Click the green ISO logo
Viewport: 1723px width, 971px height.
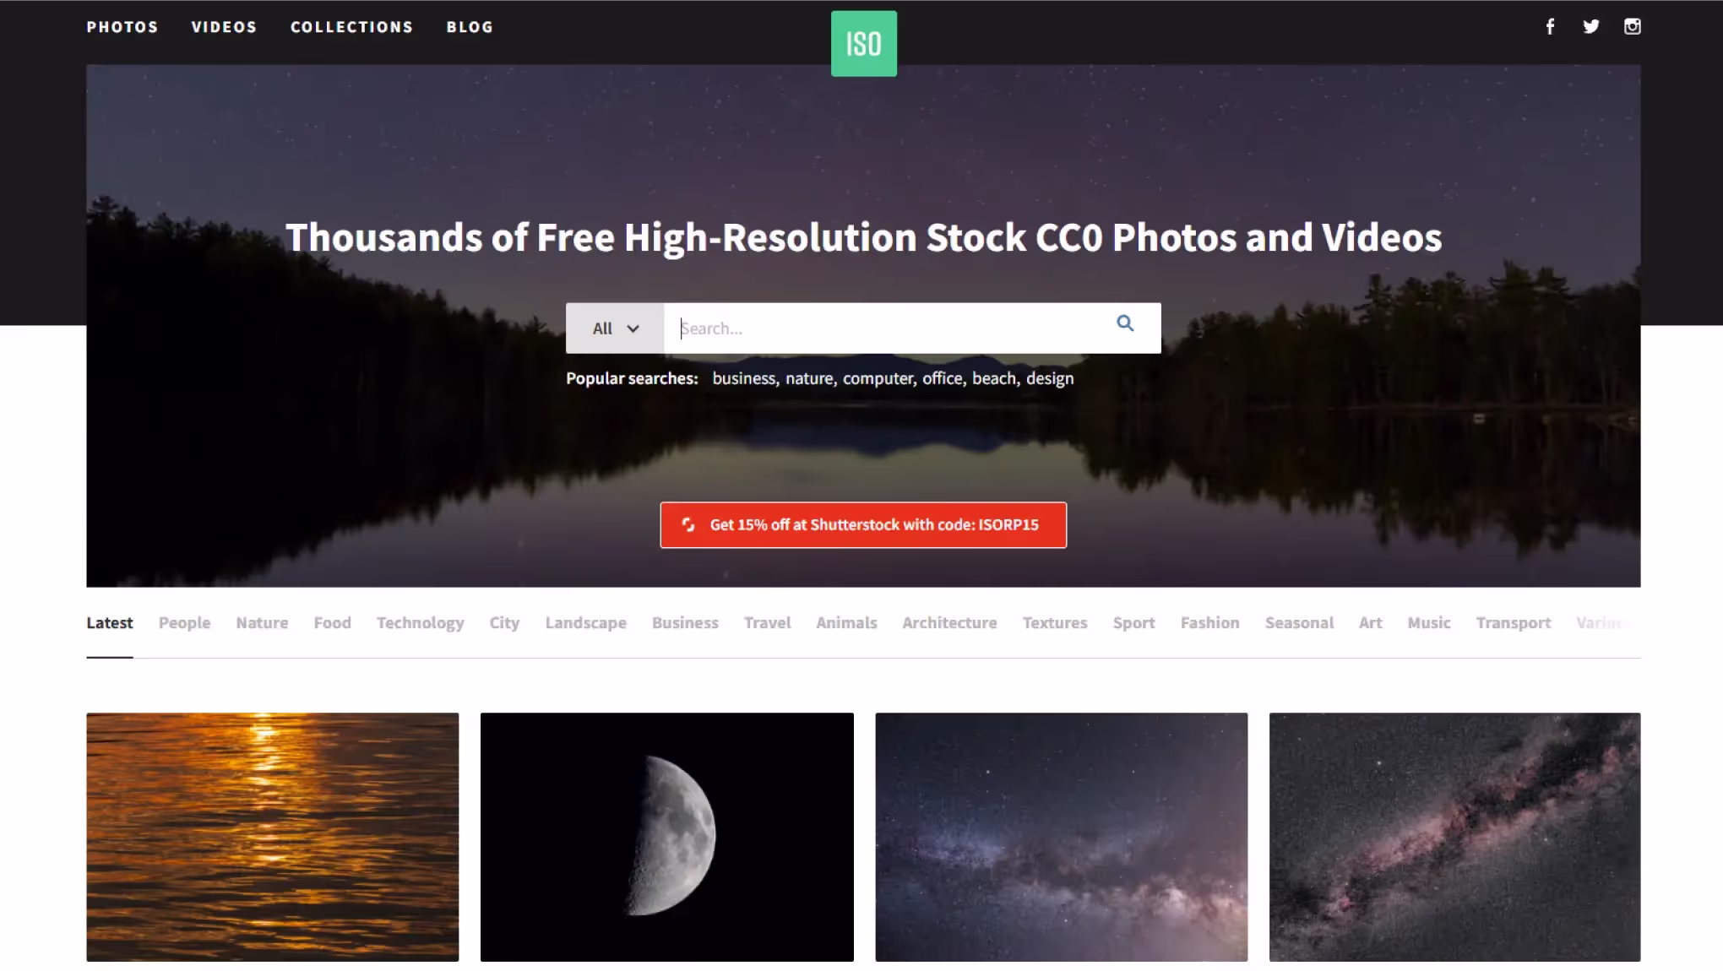click(x=863, y=43)
